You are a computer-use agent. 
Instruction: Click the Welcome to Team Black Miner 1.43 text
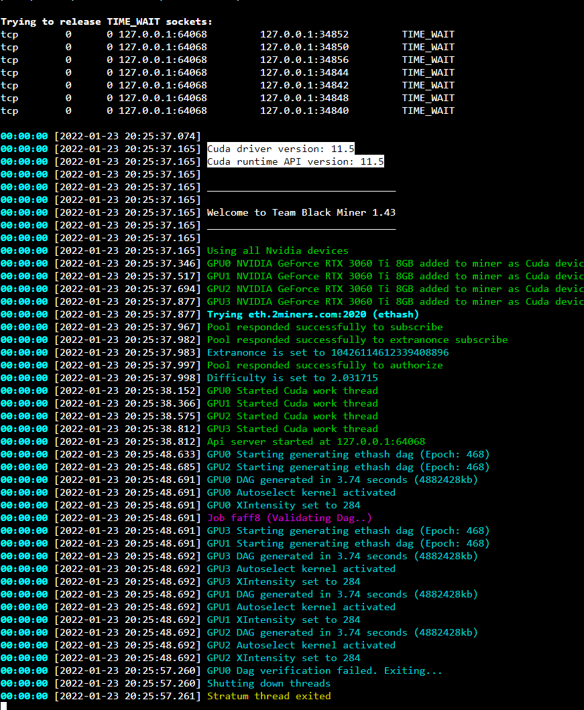pos(301,212)
